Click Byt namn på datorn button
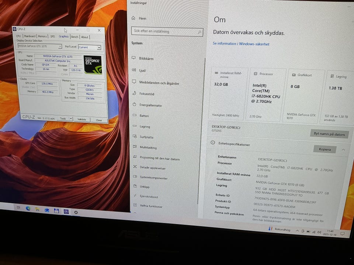The width and height of the screenshot is (354, 265). click(x=329, y=134)
